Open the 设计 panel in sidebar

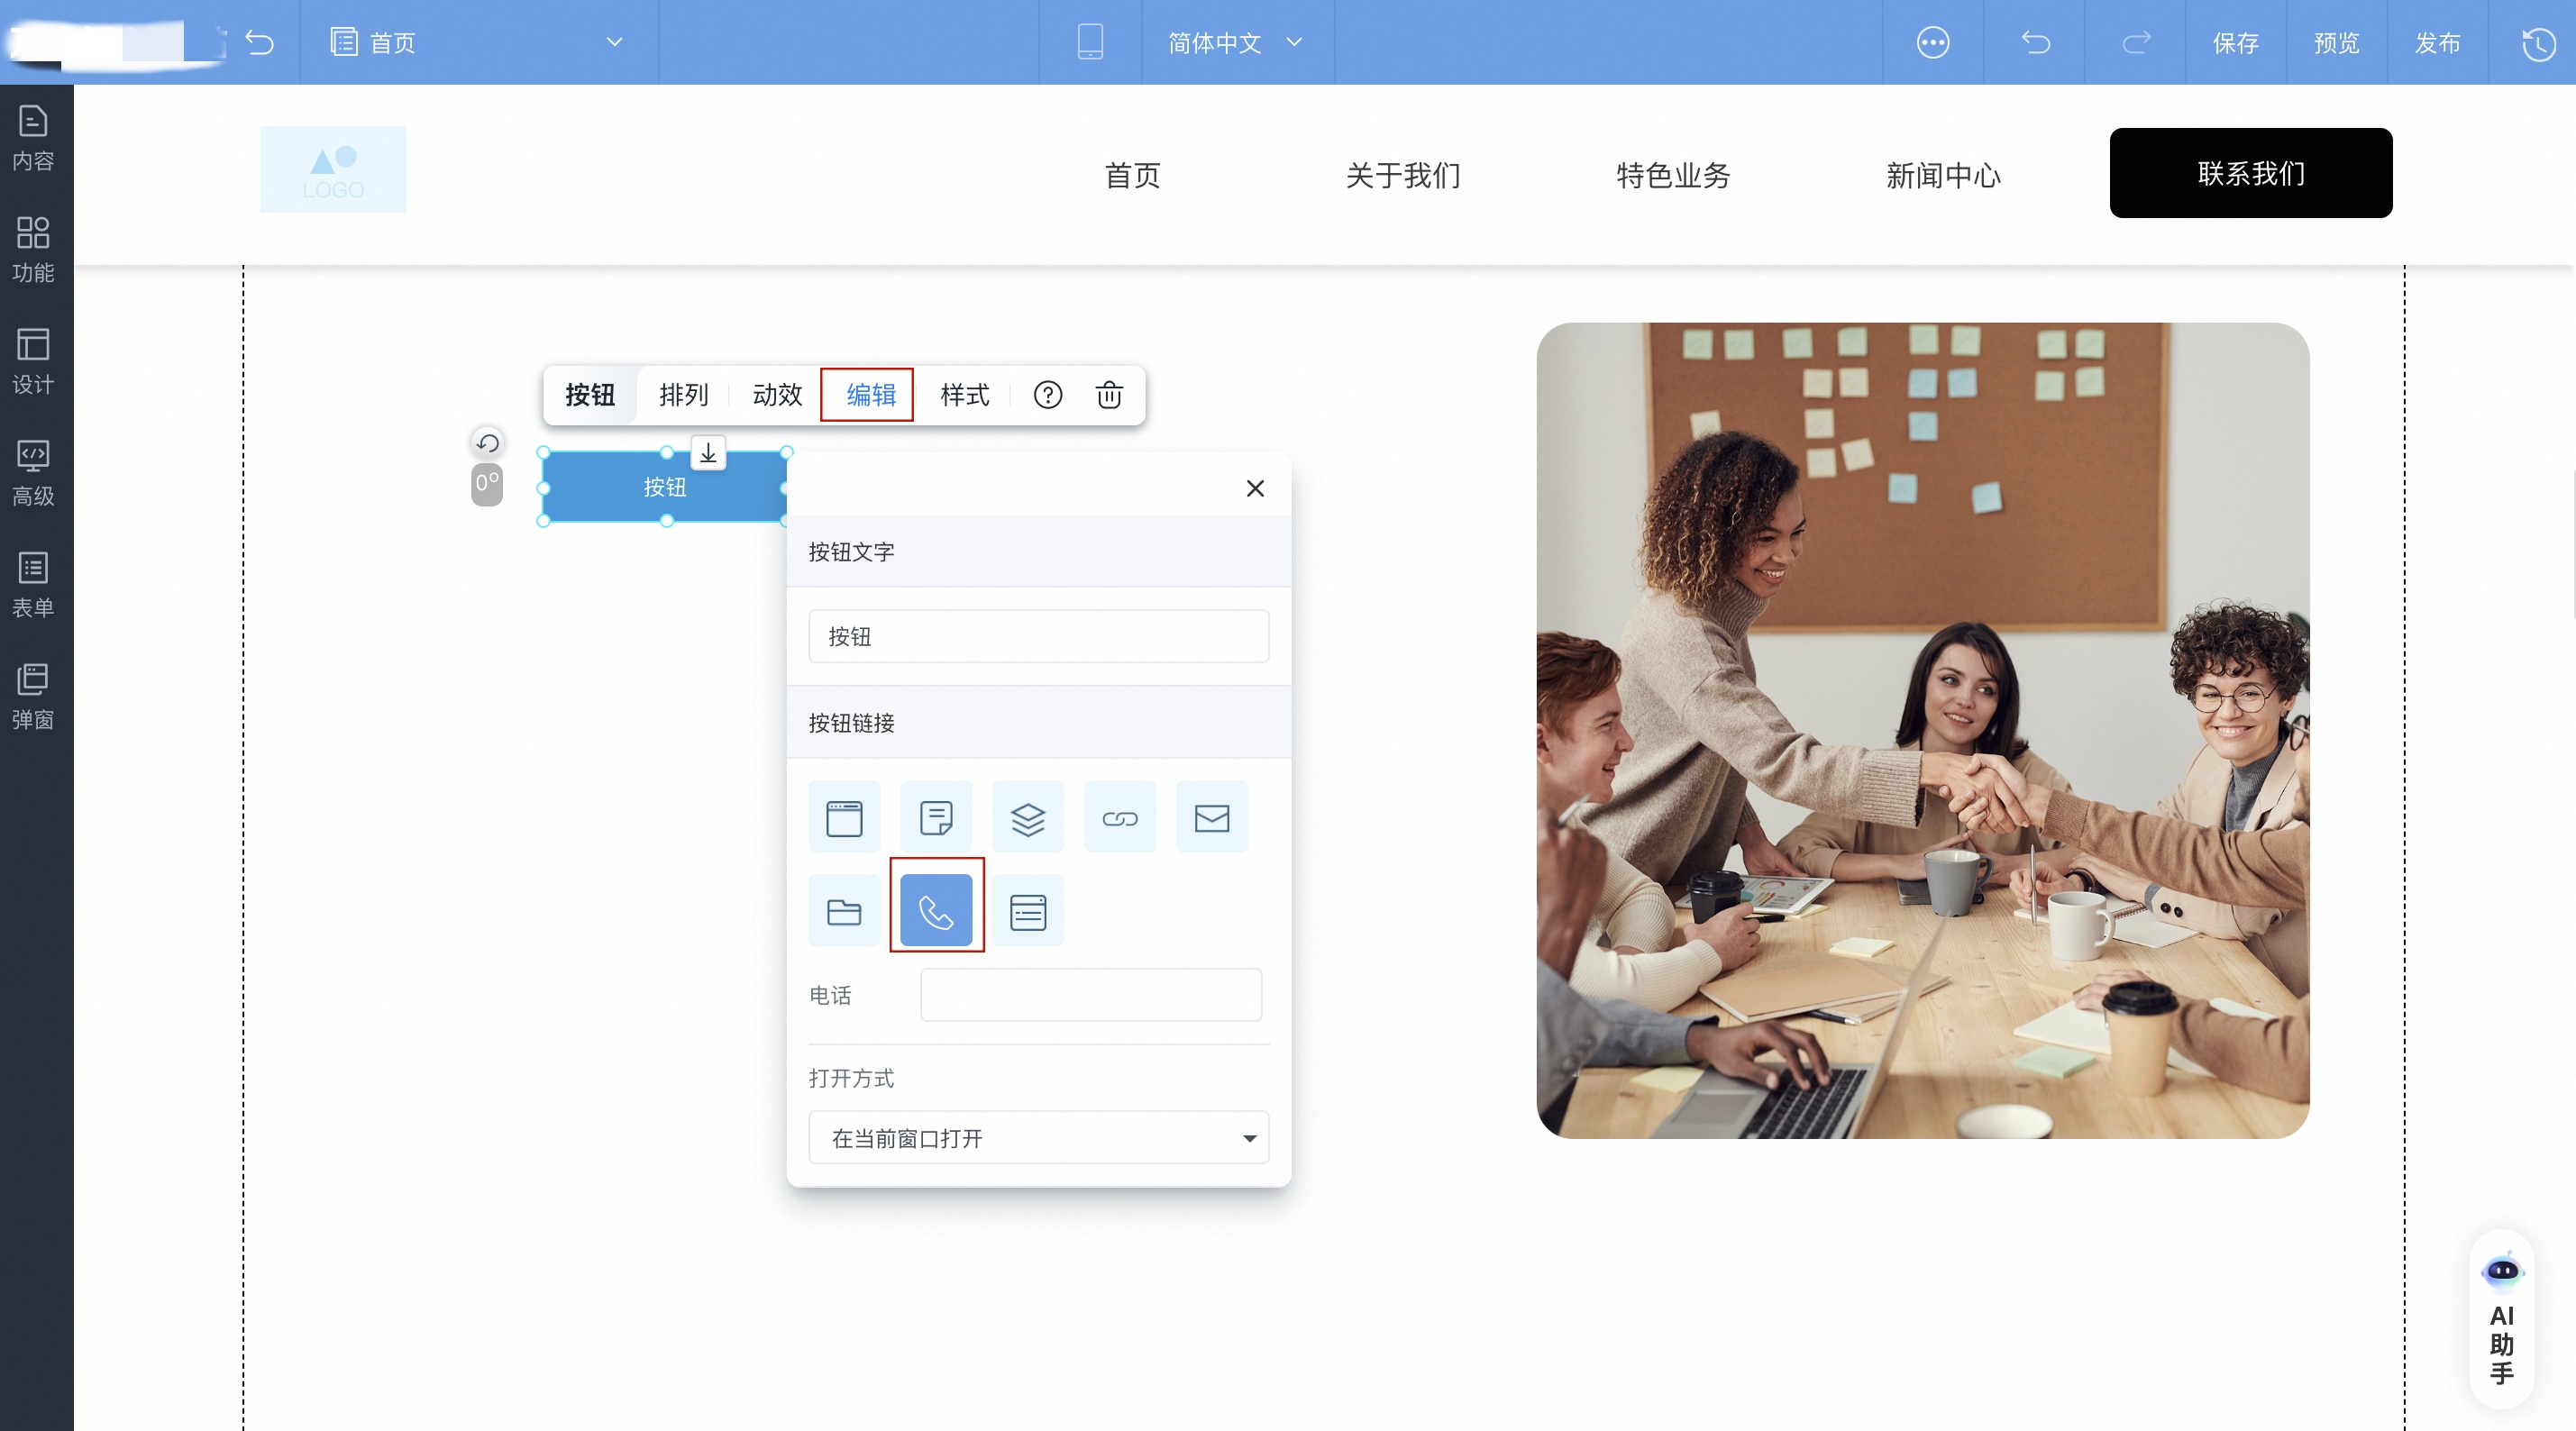click(33, 361)
